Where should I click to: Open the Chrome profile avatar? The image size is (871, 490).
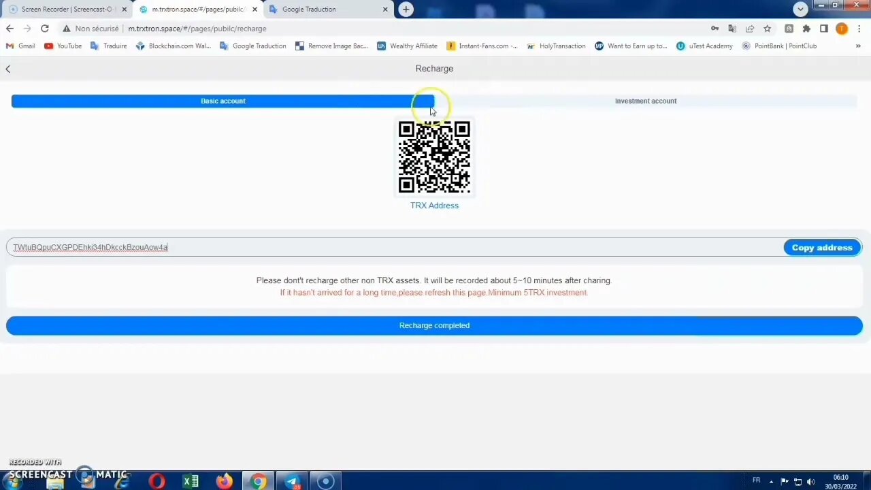[842, 29]
